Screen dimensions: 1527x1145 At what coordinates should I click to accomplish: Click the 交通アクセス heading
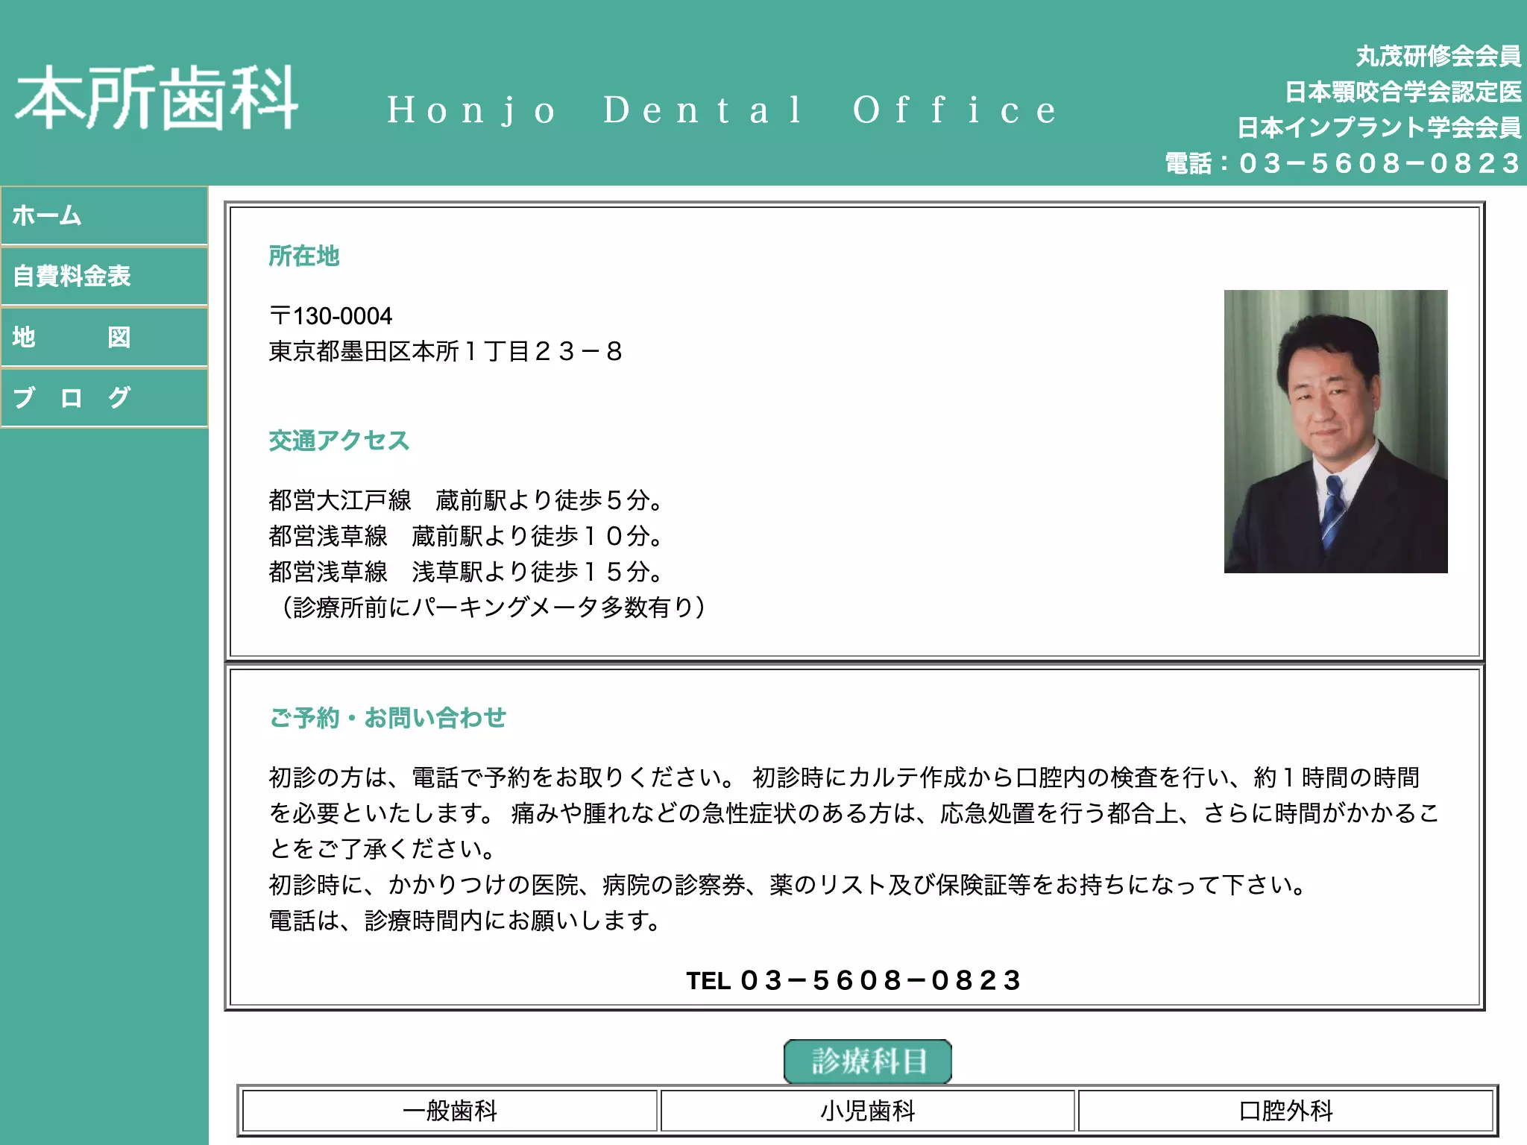339,441
